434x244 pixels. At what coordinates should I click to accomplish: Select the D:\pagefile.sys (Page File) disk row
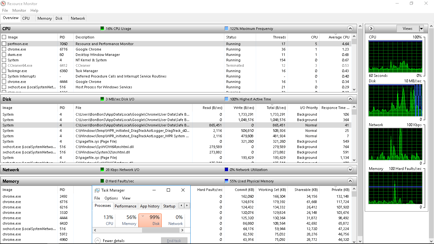[176, 158]
